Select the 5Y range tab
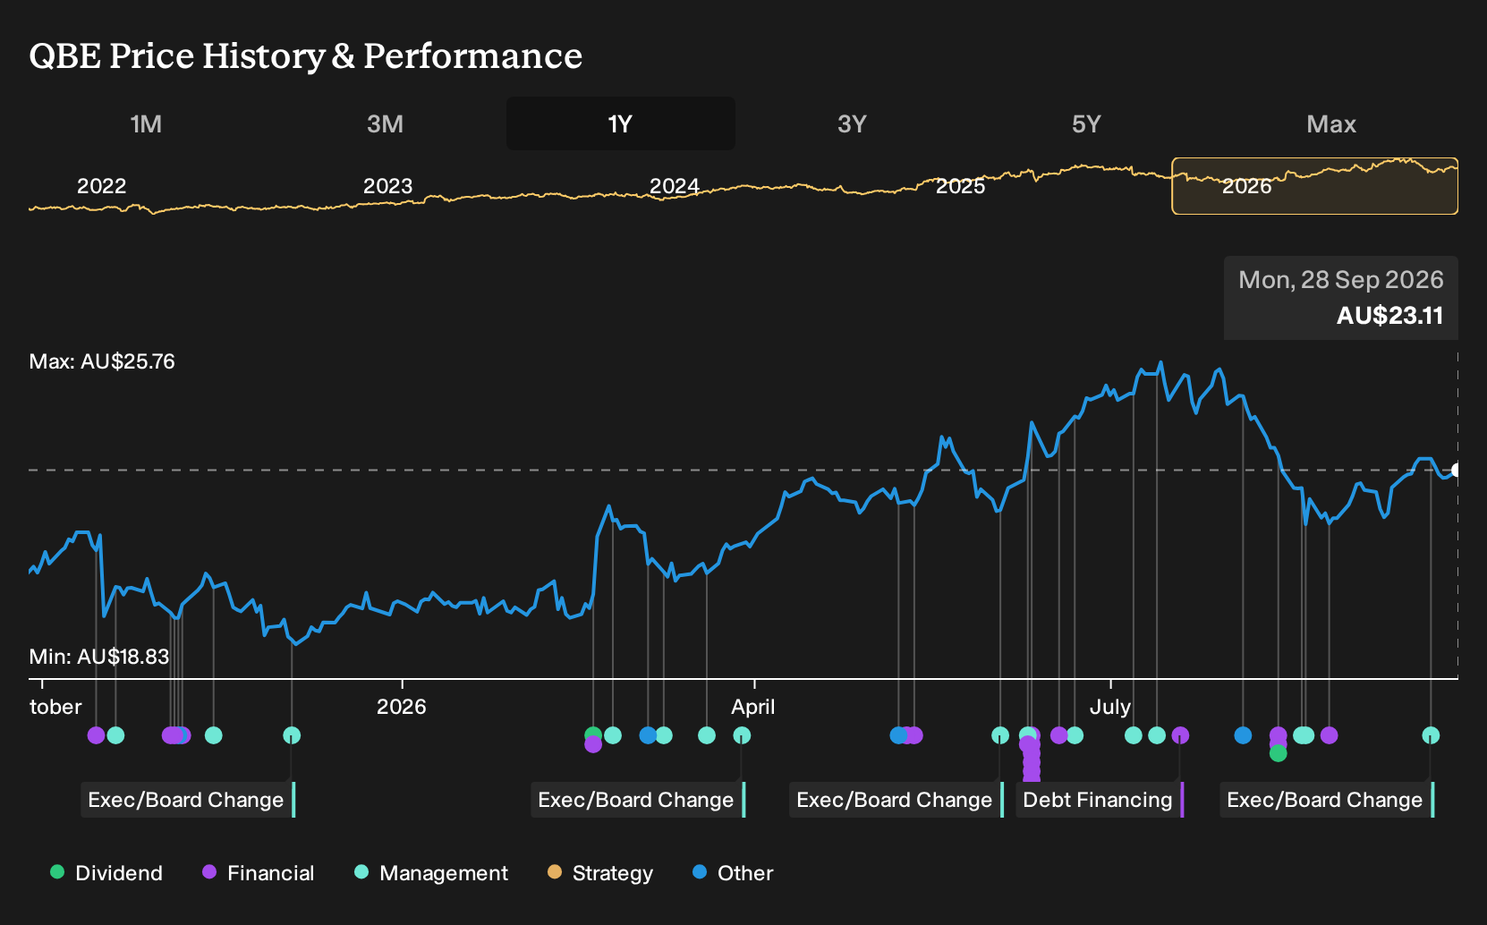 click(x=1086, y=123)
